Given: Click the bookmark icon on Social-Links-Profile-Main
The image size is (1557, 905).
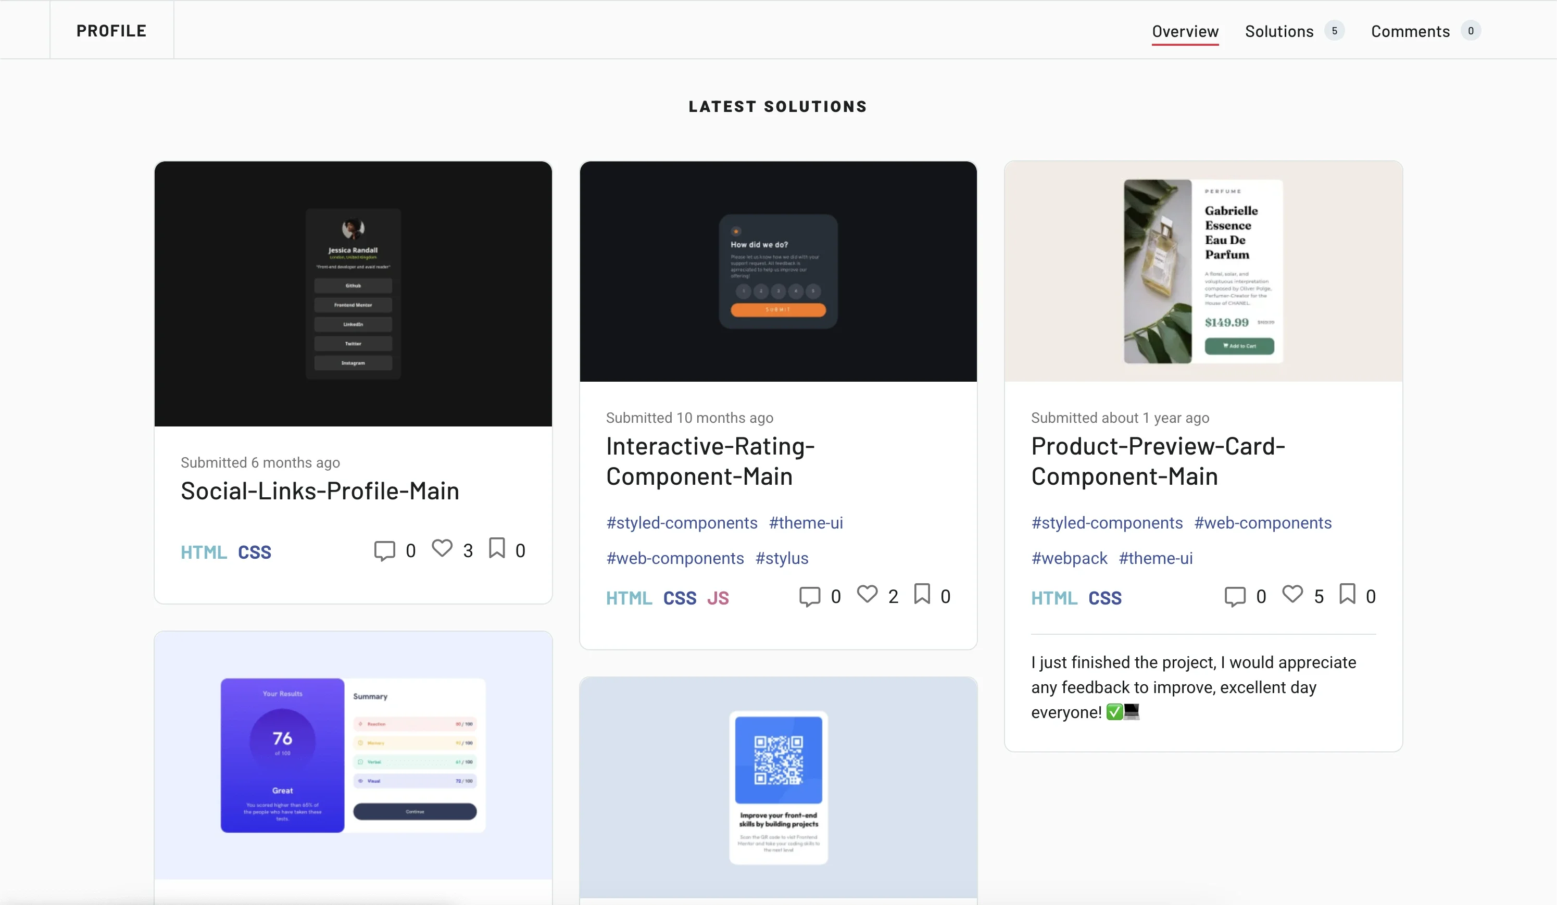Looking at the screenshot, I should (x=497, y=548).
